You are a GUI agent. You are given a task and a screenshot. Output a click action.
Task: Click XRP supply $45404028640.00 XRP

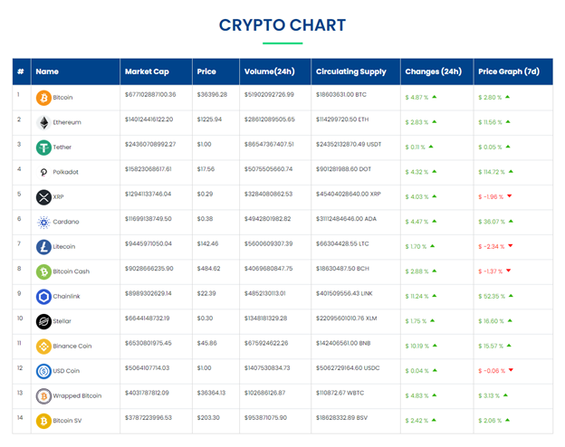[349, 195]
